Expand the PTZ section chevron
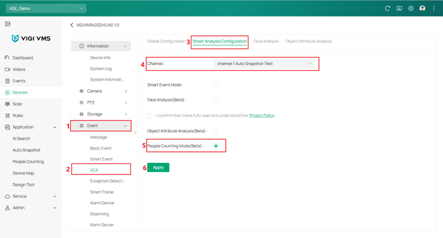443x238 pixels. pos(126,103)
